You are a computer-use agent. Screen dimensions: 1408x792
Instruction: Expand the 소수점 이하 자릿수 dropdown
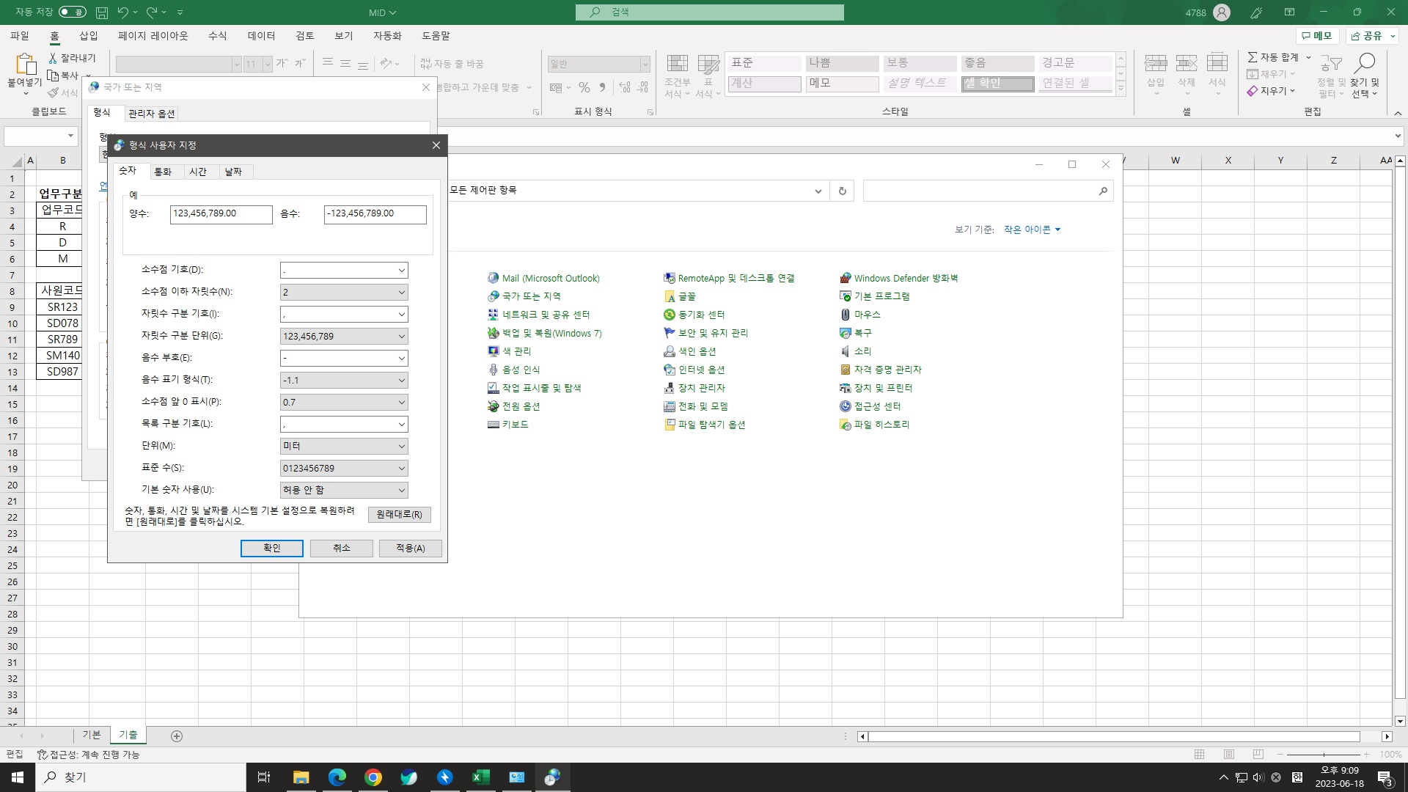(x=344, y=293)
